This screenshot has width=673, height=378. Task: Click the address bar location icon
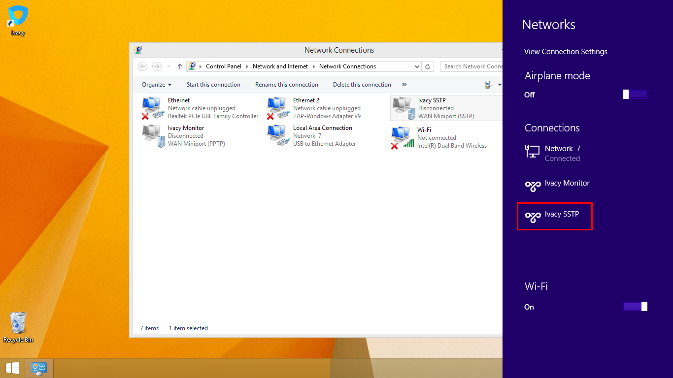pos(192,66)
